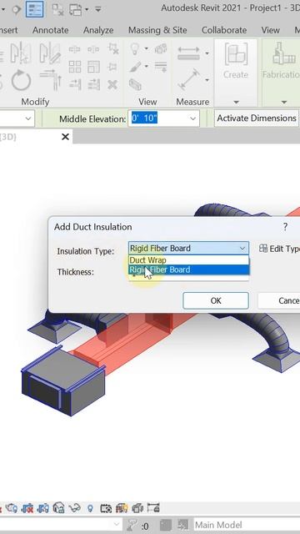Screen dimensions: 300x534
Task: Click the Hide in View lightbulb icon
Action: (135, 49)
